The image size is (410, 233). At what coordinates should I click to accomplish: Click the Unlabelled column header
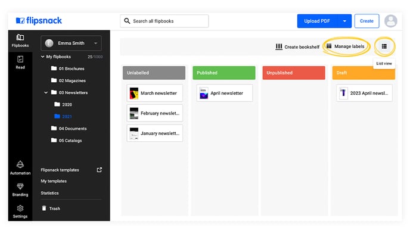coord(154,73)
